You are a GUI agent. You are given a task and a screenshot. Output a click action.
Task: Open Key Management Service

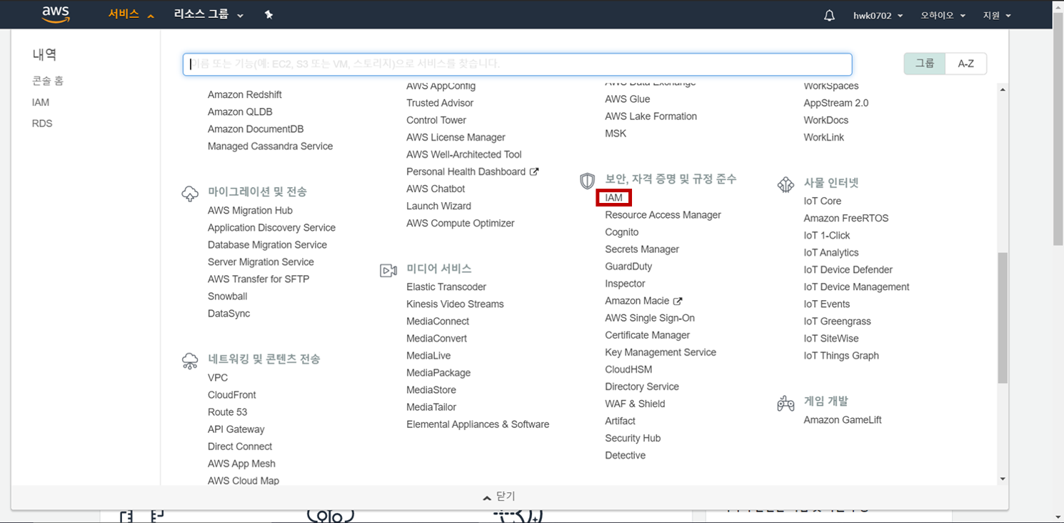(661, 352)
